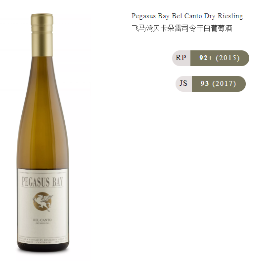Click the RP rating label
Screen dimensions: 271x262
coord(181,58)
